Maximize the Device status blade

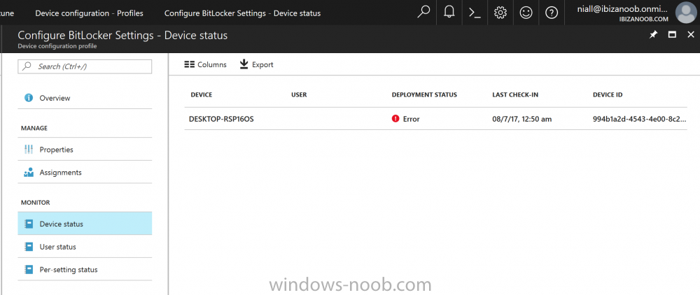point(672,35)
